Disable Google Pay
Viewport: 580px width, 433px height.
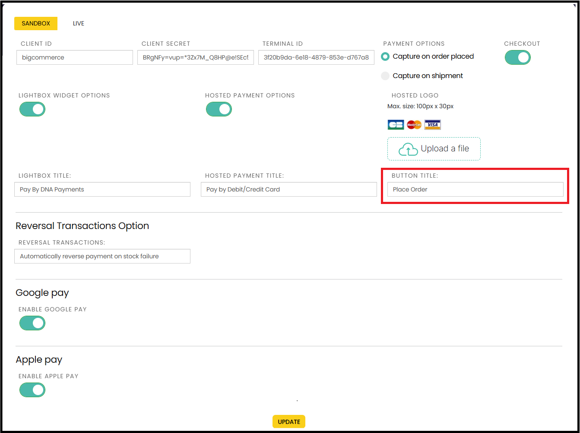click(32, 323)
